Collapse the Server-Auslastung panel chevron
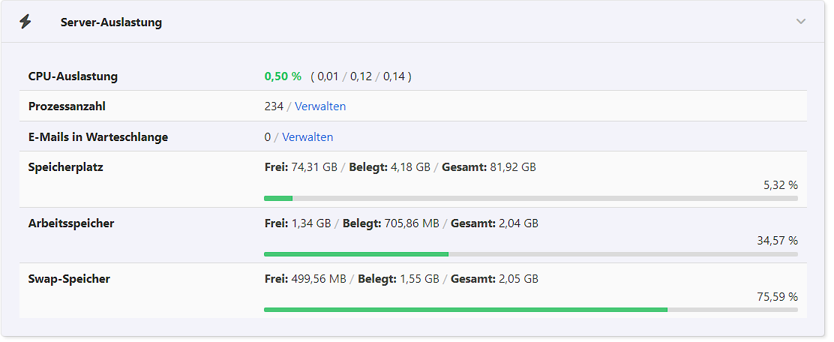Viewport: 834px width, 342px height. point(801,22)
